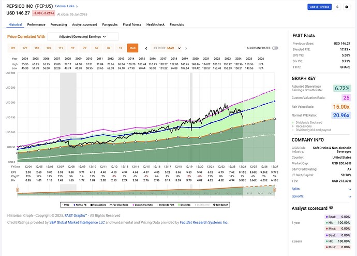Switch to the Historical tab
Screen dimensions: 357x256
15,25
